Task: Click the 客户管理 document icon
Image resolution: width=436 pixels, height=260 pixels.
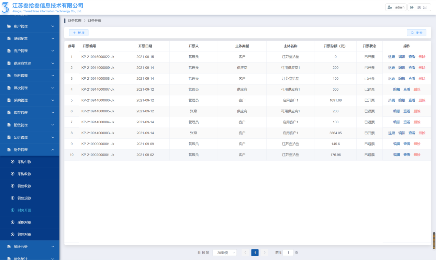Action: 9,51
